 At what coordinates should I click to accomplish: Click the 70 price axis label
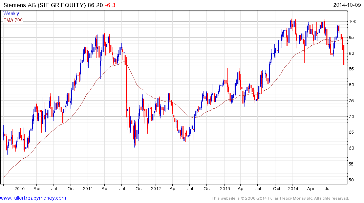click(352, 116)
